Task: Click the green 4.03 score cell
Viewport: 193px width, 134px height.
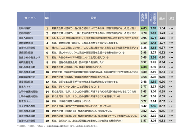Action: point(144,28)
